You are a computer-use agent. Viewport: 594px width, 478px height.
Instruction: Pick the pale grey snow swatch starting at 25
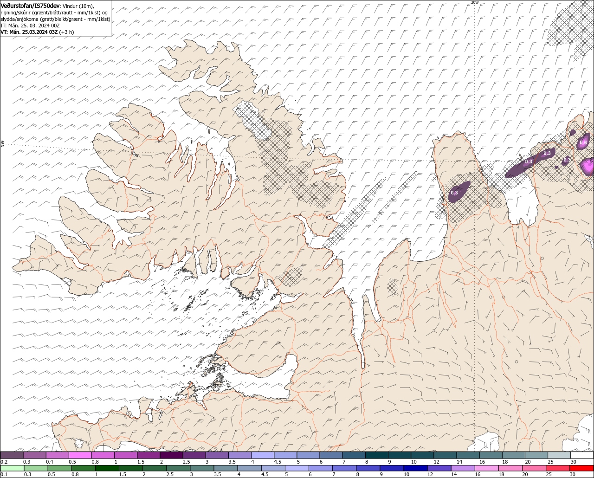(559, 455)
